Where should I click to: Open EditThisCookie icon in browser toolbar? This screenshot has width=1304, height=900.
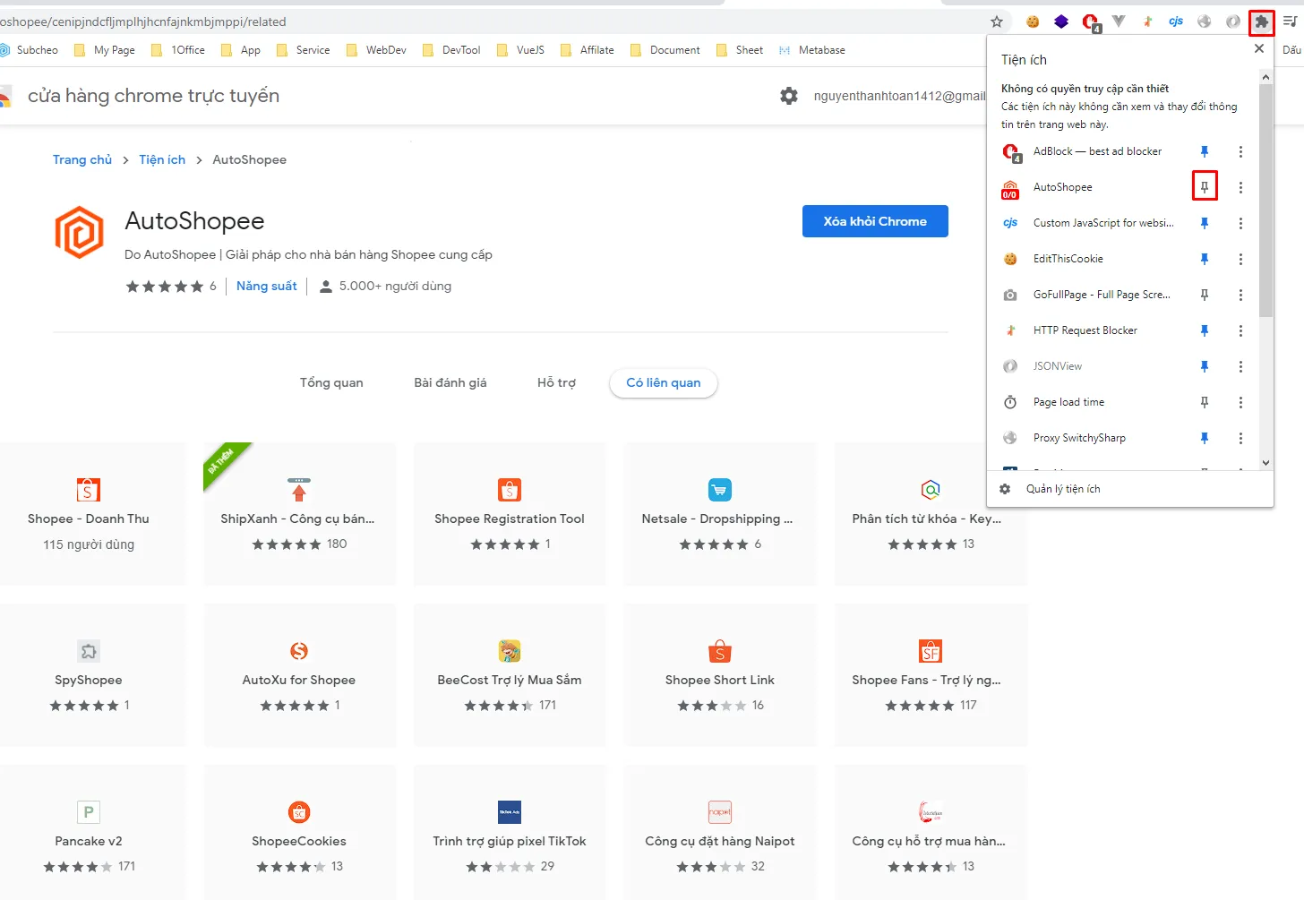pyautogui.click(x=1033, y=21)
